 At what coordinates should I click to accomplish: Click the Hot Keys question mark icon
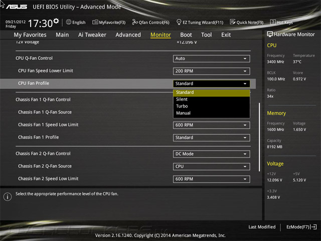click(x=273, y=22)
